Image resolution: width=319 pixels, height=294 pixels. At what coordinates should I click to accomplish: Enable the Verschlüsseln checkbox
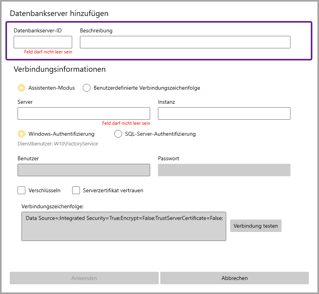[x=21, y=191]
